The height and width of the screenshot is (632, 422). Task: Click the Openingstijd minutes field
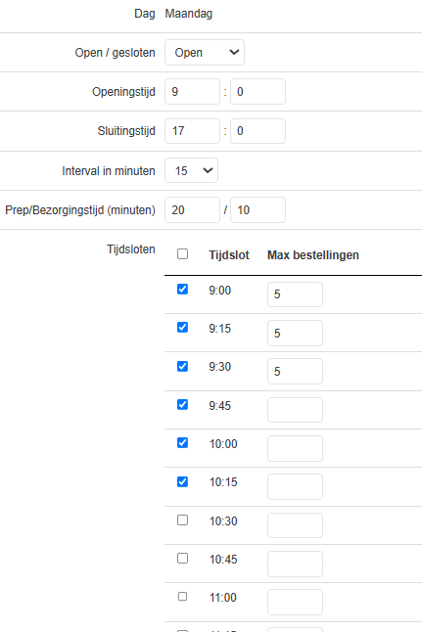258,92
